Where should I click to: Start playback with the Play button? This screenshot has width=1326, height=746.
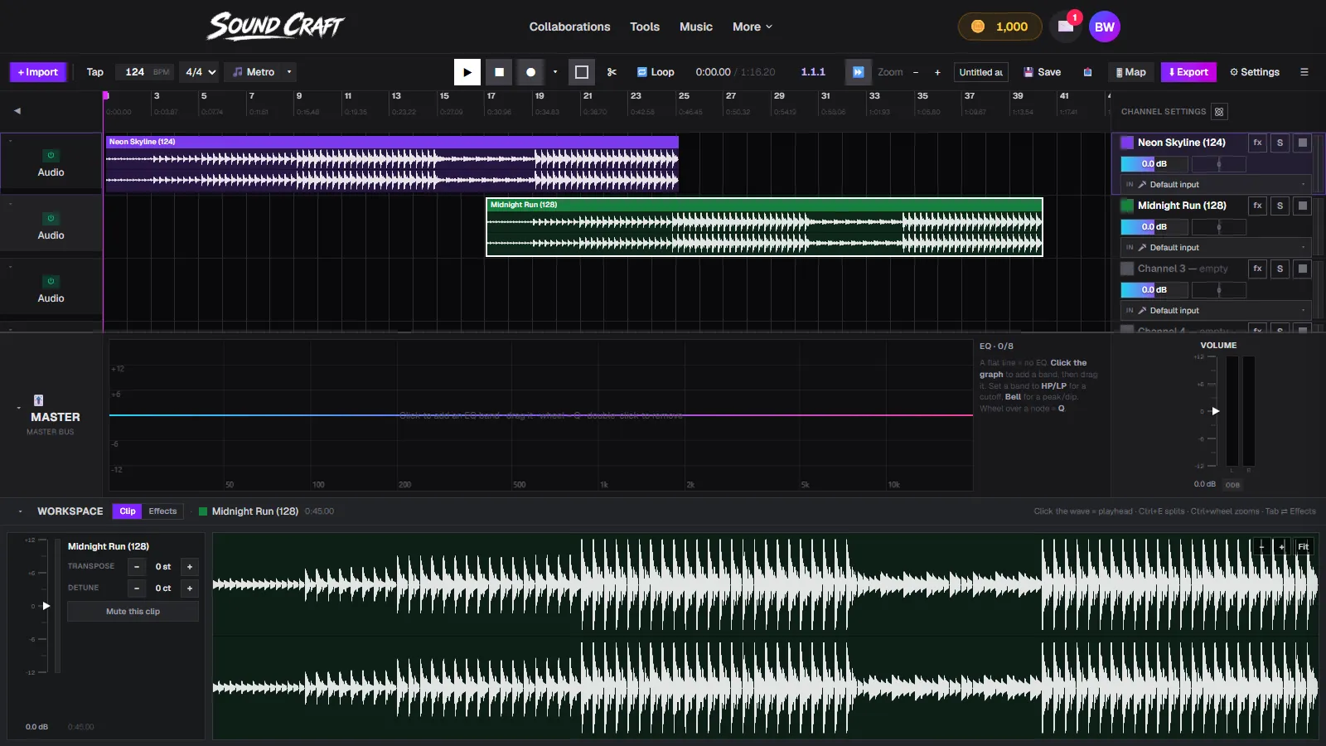467,72
